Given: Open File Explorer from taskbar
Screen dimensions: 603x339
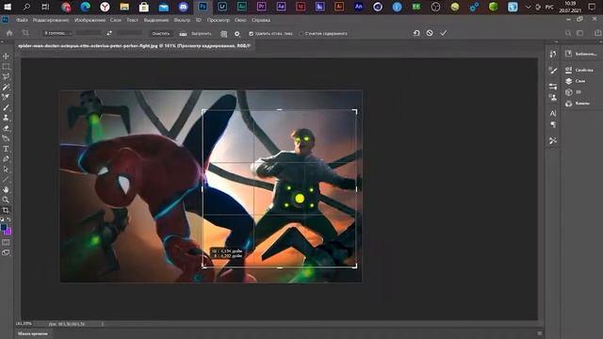Looking at the screenshot, I should tap(124, 7).
